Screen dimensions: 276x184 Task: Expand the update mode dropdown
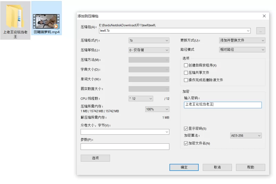pos(242,40)
